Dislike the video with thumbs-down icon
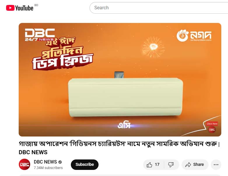Viewport: 228px width, 176px height. (x=171, y=165)
